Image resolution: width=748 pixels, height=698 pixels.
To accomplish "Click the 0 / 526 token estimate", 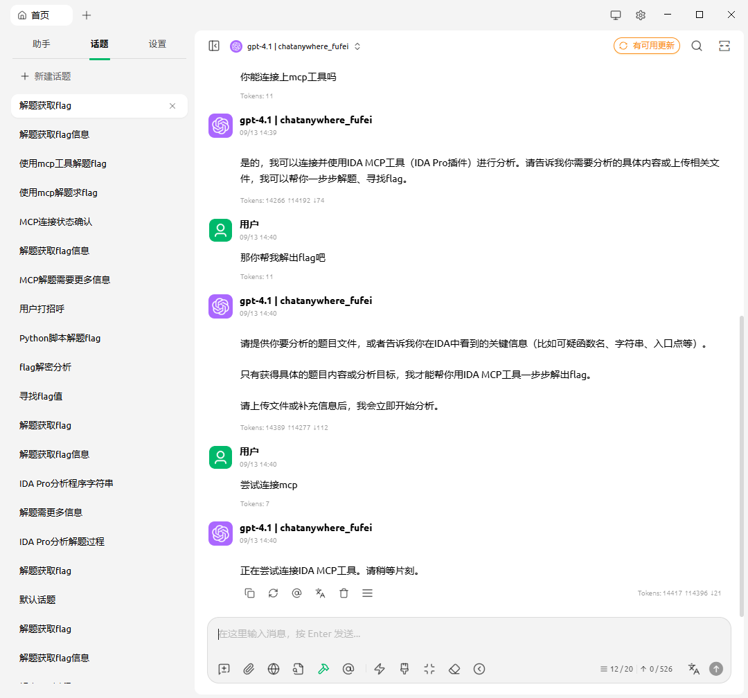I will coord(657,669).
